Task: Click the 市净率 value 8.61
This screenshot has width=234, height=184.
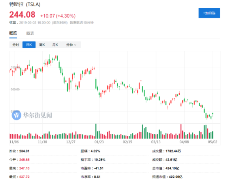Action: point(97,177)
